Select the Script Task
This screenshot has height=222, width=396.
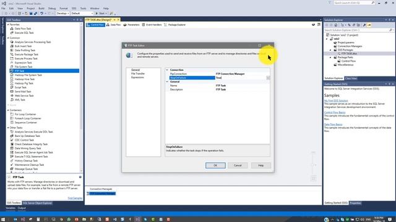tap(20, 88)
